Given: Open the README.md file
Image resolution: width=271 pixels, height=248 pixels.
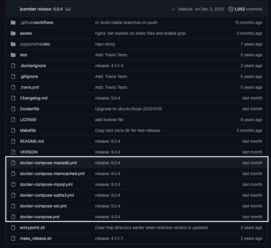Looking at the screenshot, I should coord(32,141).
